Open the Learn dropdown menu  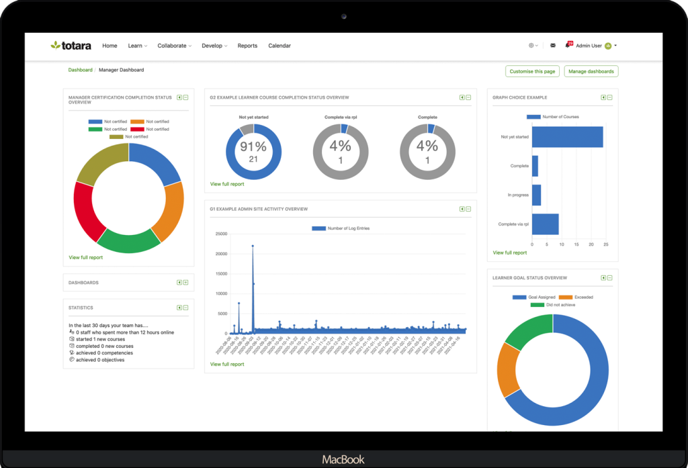tap(137, 45)
